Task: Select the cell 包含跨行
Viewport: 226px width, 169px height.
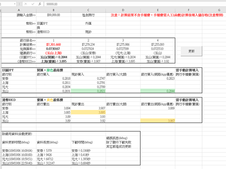Action: 88,15
